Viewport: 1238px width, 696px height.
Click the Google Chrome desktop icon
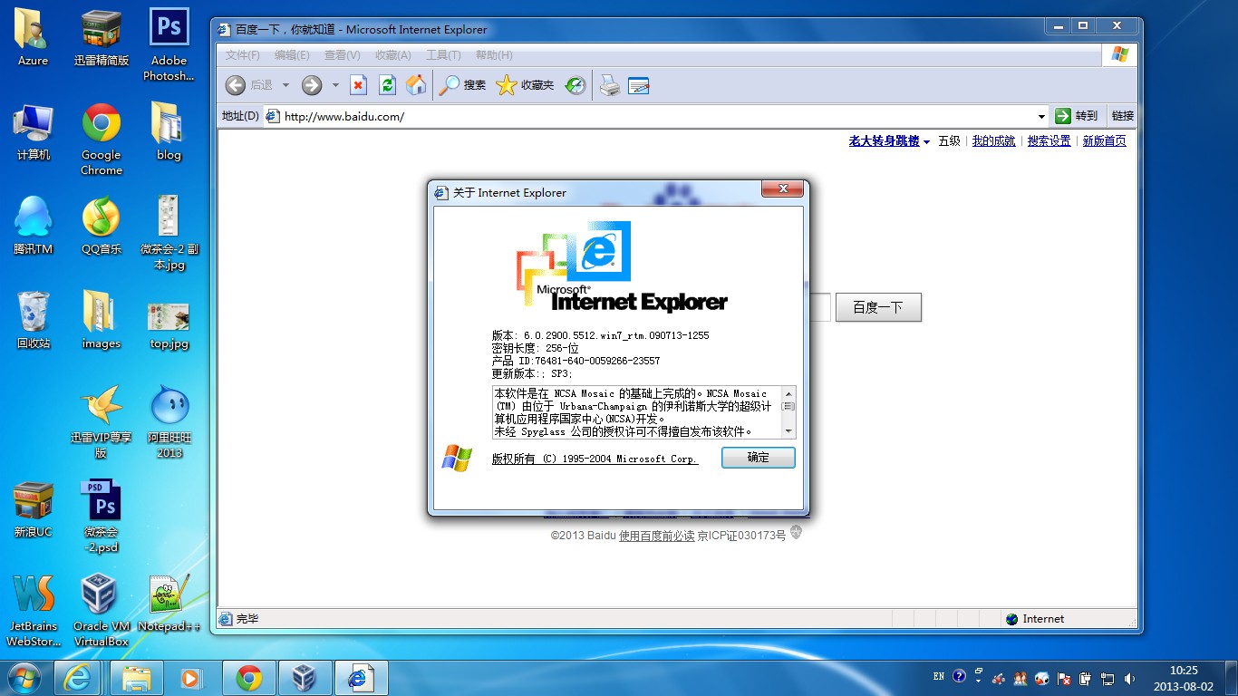click(x=102, y=139)
